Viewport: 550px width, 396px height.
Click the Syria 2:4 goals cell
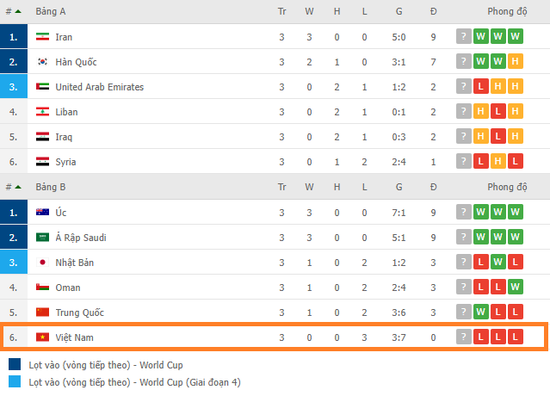pyautogui.click(x=399, y=162)
